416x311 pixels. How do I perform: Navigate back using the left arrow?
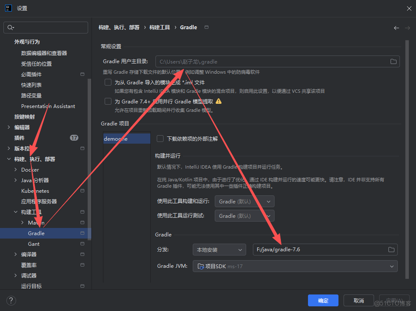397,28
